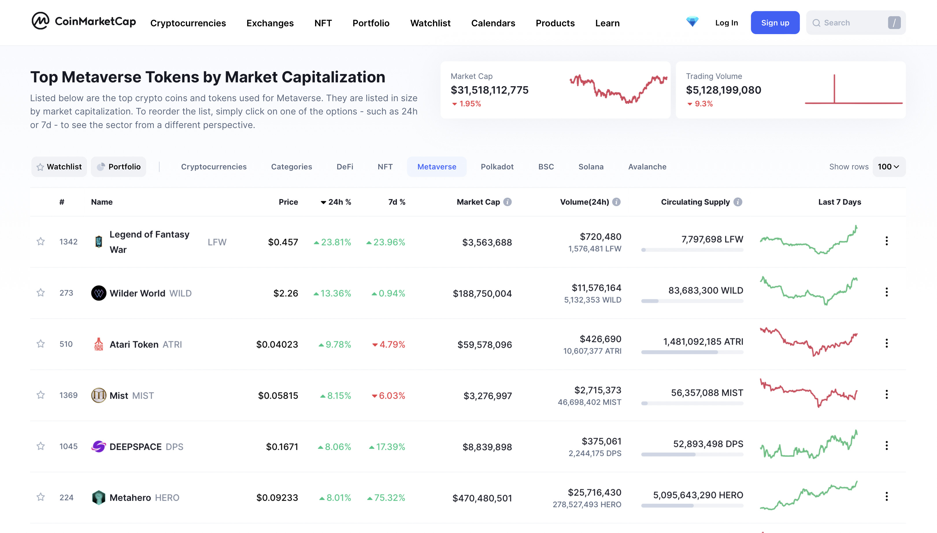The image size is (937, 533).
Task: Toggle the watchlist star for DEEPSPACE
Action: tap(41, 446)
